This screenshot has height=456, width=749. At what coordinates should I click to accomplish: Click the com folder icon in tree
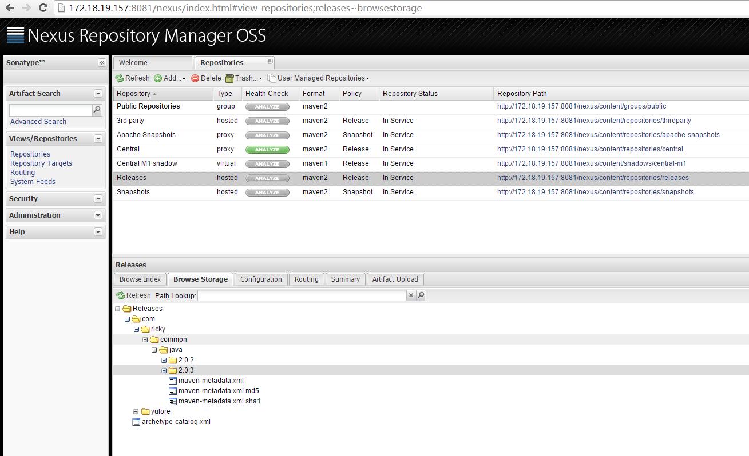[136, 319]
